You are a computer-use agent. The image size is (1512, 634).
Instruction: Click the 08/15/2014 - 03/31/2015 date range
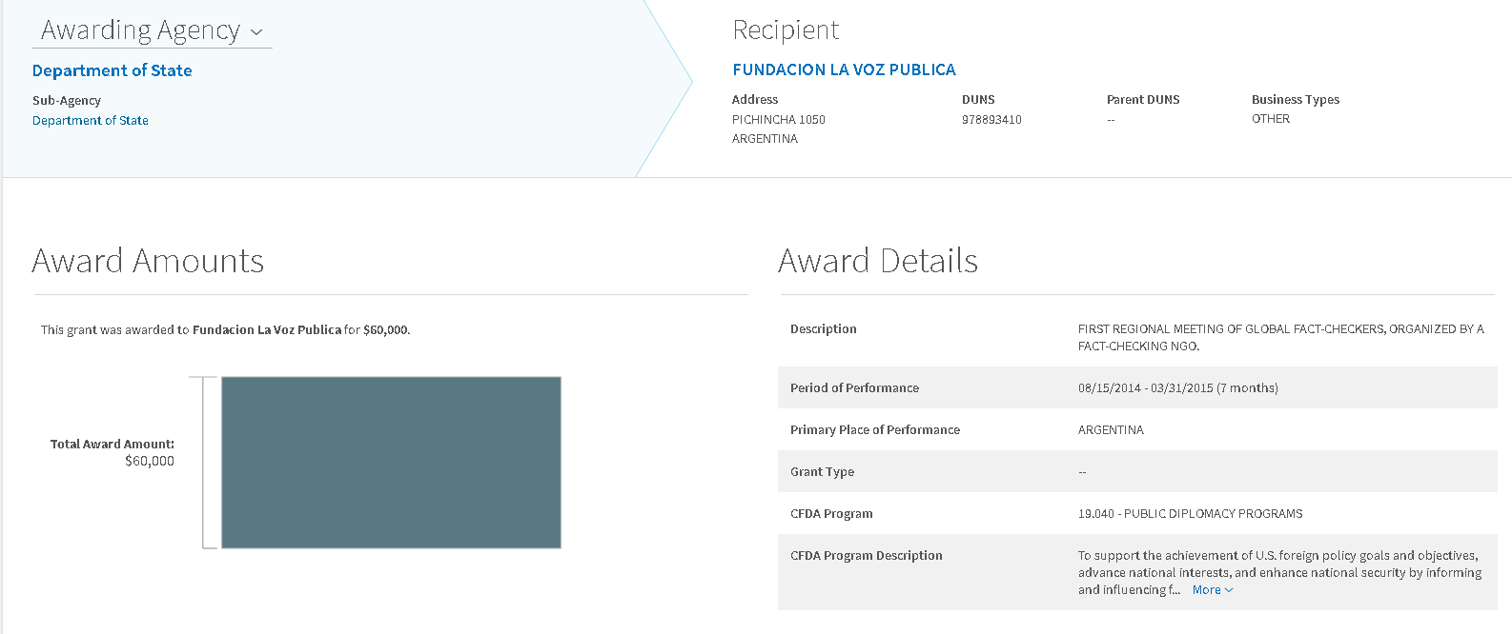1178,388
